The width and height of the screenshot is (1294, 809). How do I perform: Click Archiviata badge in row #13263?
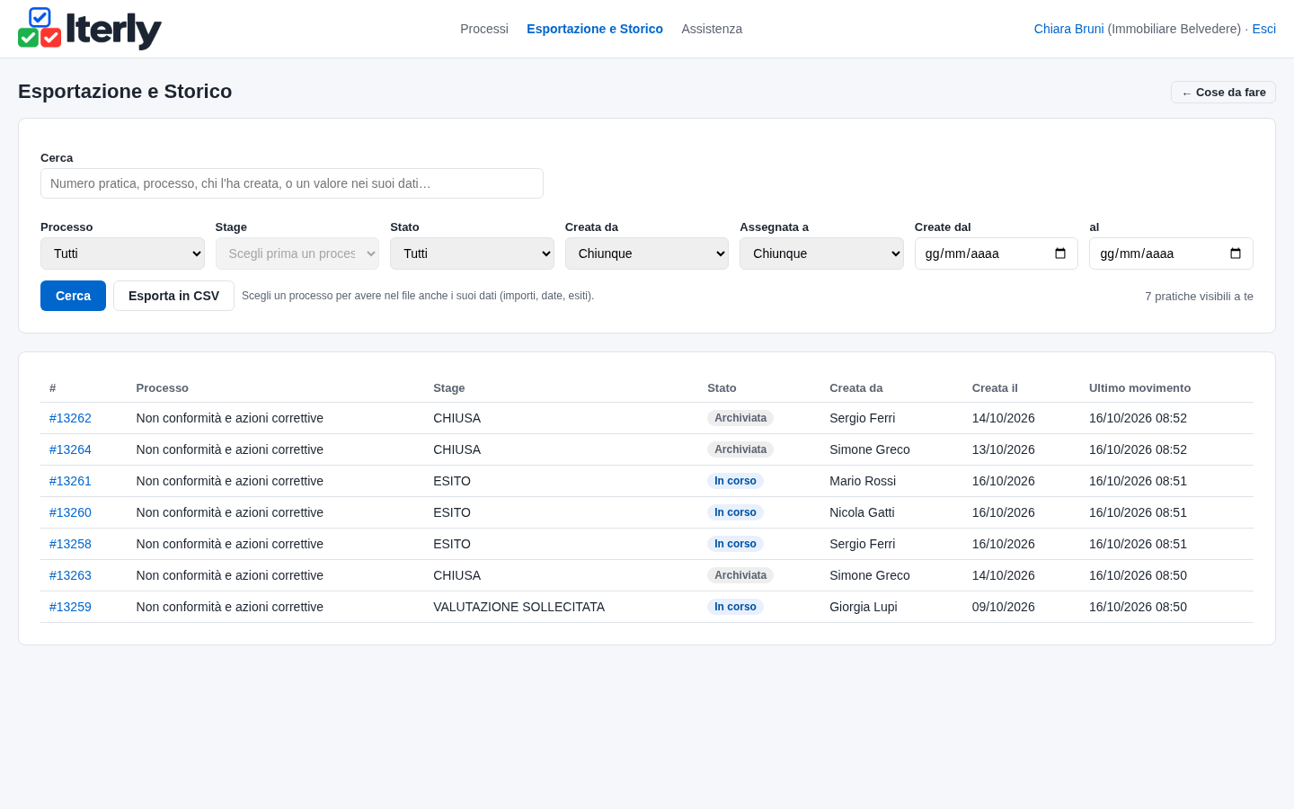(740, 575)
